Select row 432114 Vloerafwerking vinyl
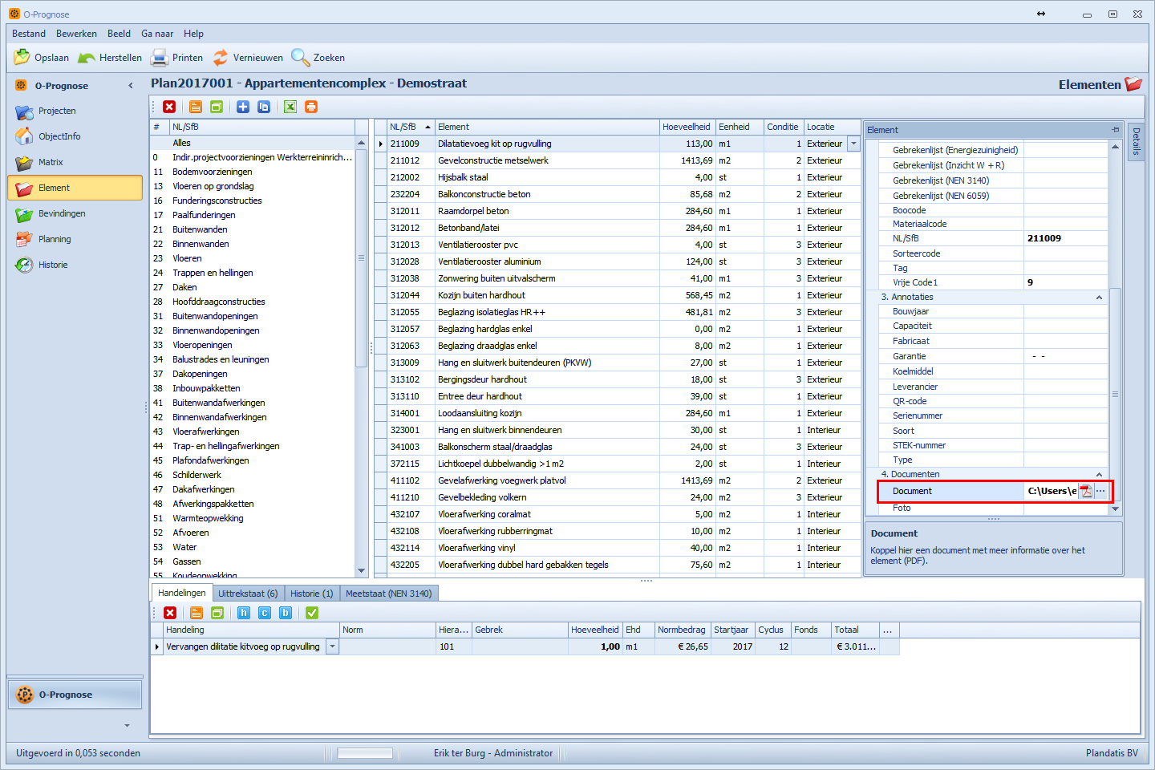 (x=618, y=548)
